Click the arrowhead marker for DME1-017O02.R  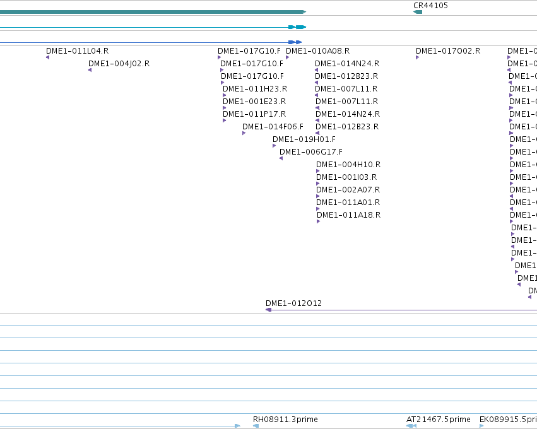(x=418, y=57)
